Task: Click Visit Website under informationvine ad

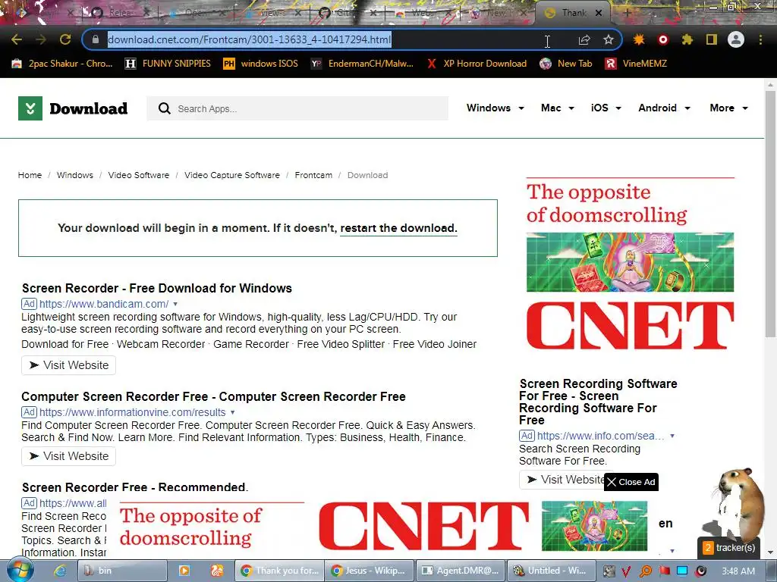Action: (x=68, y=456)
